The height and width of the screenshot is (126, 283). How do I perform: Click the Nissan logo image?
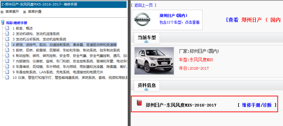click(143, 19)
